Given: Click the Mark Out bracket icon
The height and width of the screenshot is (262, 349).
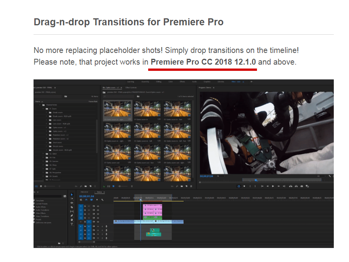Looking at the screenshot, I should pyautogui.click(x=255, y=186).
